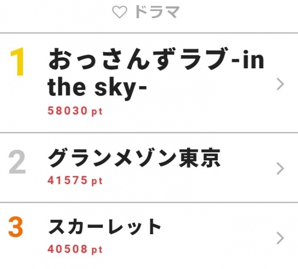This screenshot has height=269, width=298.
Task: Click the 58030 pt score
Action: click(75, 111)
